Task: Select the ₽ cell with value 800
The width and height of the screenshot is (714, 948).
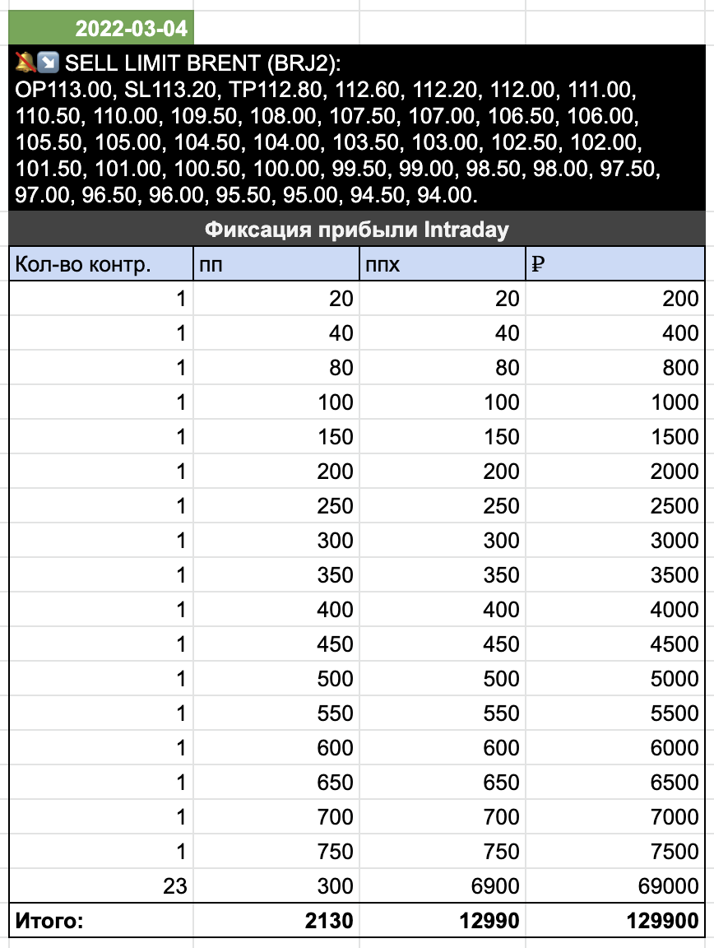Action: pyautogui.click(x=615, y=367)
